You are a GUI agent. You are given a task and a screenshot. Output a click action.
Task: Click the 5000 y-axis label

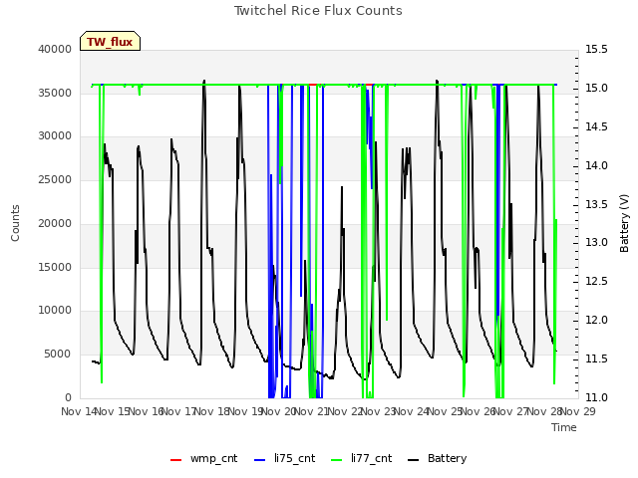58,355
